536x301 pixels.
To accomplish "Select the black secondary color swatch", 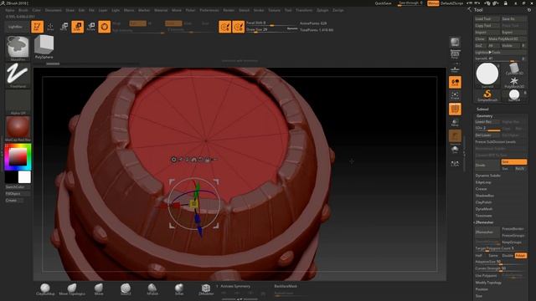I will click(x=11, y=177).
